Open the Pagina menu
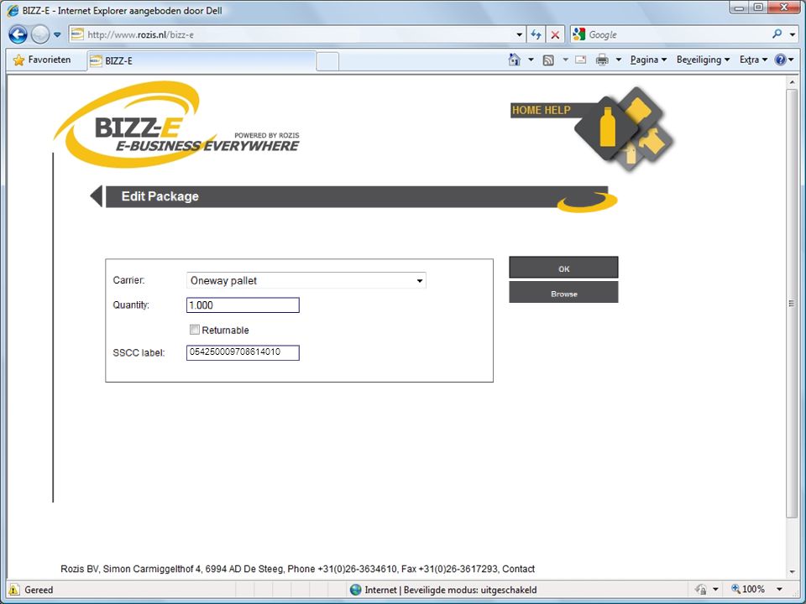806x604 pixels. [x=648, y=60]
